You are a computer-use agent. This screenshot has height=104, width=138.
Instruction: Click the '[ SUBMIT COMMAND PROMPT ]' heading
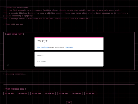pos(14,34)
